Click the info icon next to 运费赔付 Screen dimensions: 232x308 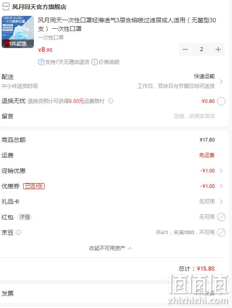click(x=111, y=101)
